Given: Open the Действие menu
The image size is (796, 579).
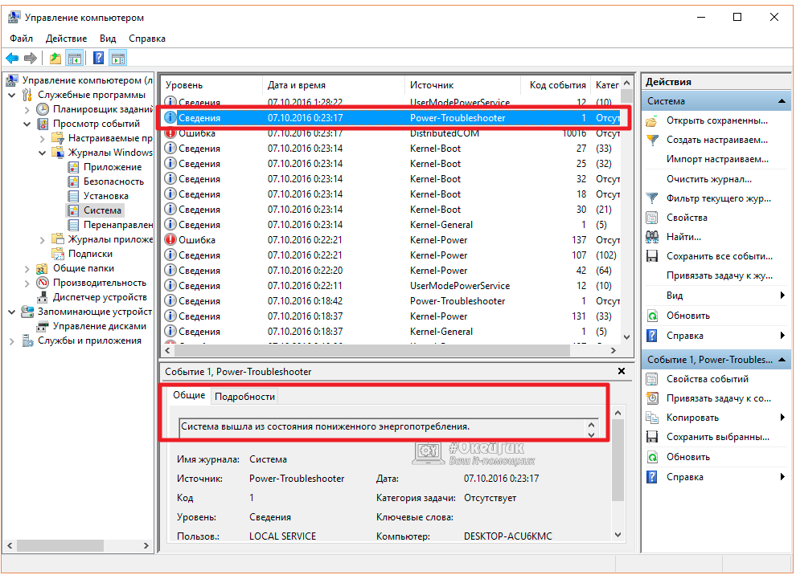Looking at the screenshot, I should click(67, 38).
